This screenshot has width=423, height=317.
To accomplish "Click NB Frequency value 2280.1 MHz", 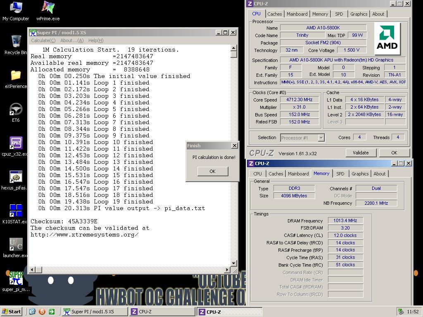I will click(x=376, y=203).
